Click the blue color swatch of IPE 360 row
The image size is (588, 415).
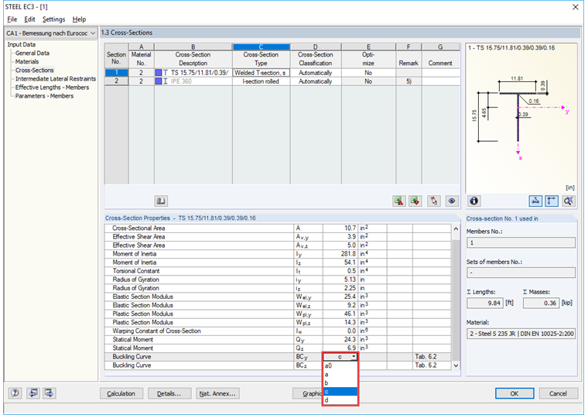tap(159, 81)
